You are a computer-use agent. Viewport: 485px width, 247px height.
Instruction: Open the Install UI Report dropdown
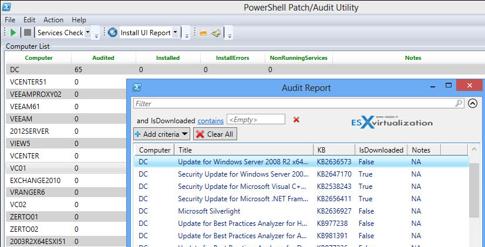175,32
